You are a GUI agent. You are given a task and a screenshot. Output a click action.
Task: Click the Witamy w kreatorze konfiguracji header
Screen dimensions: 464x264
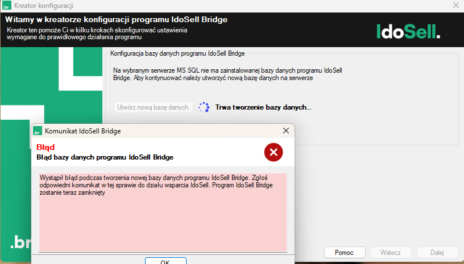[x=117, y=19]
